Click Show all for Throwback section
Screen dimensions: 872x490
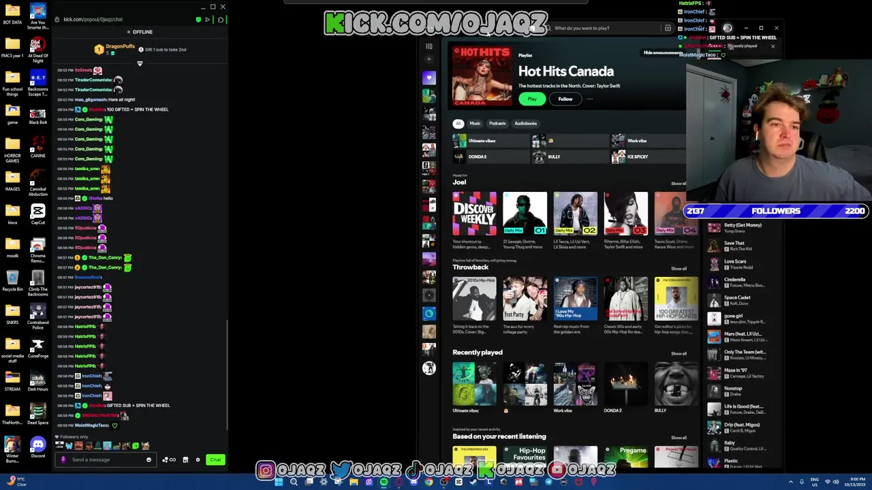tap(679, 268)
